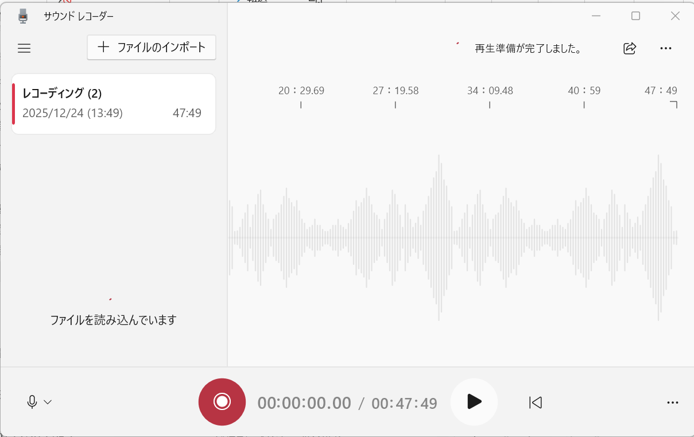Screen dimensions: 694x437
Task: Click the elapsed time 00:00:00.00 display
Action: point(304,403)
